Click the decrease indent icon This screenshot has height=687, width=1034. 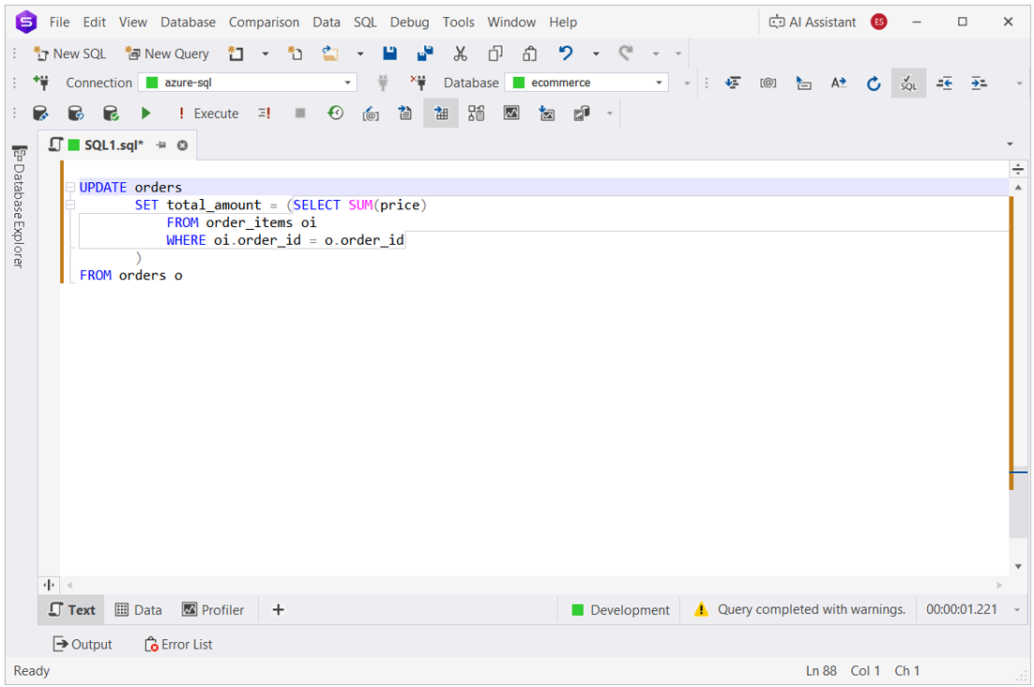[944, 83]
